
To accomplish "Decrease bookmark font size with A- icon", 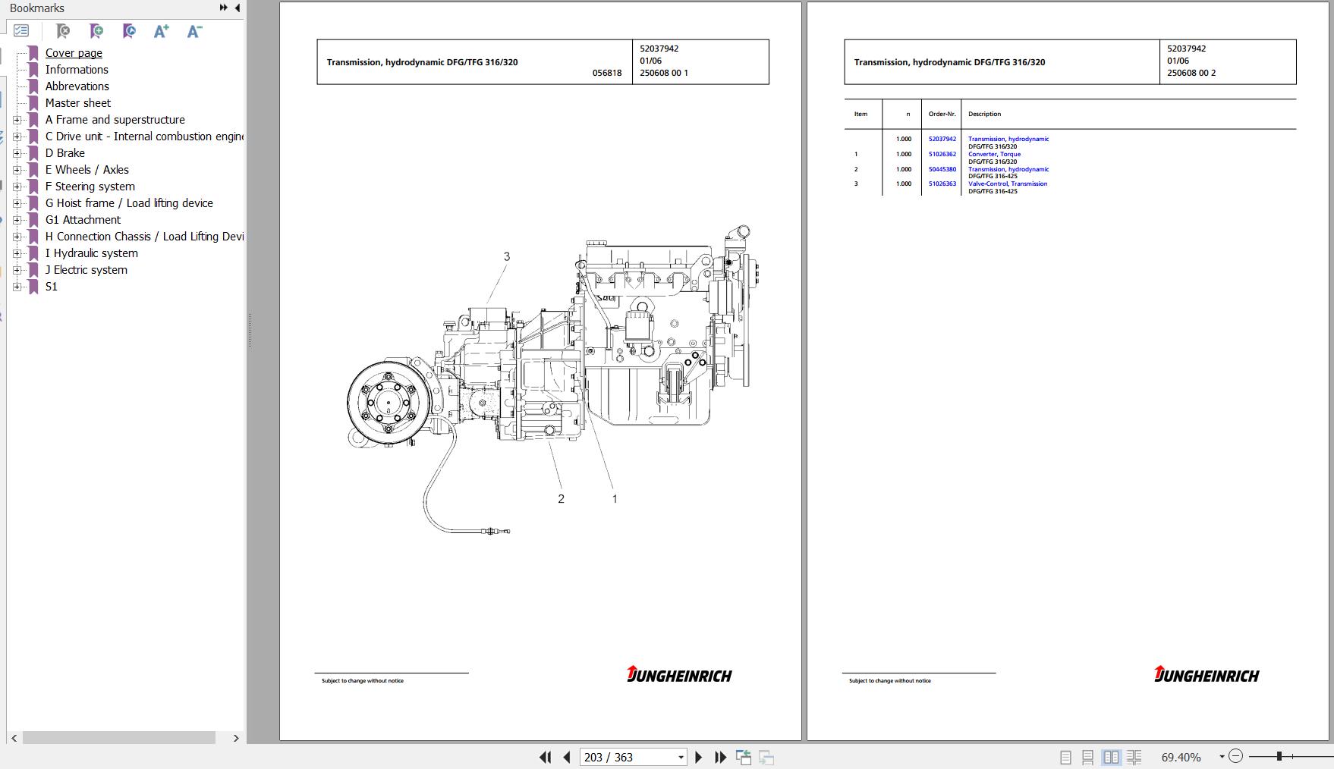I will [194, 31].
